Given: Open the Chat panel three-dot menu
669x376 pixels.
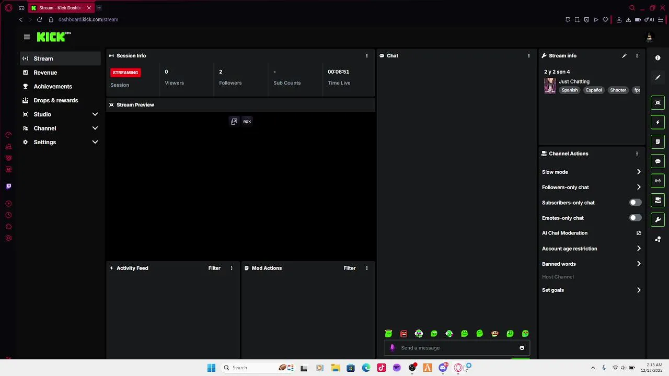Looking at the screenshot, I should tap(529, 56).
